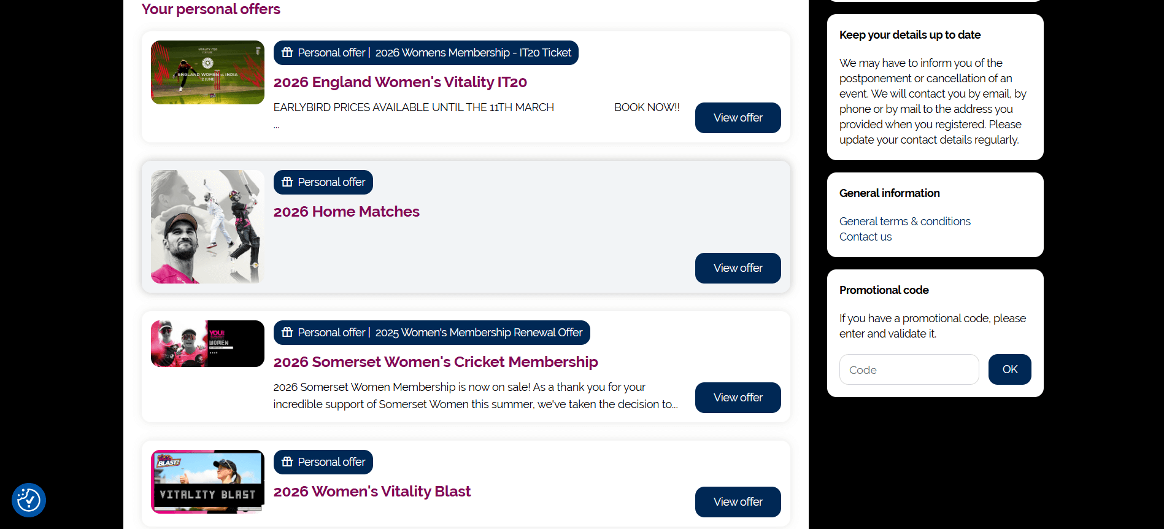
Task: View offer for Somerset Women's Cricket Membership
Action: (738, 398)
